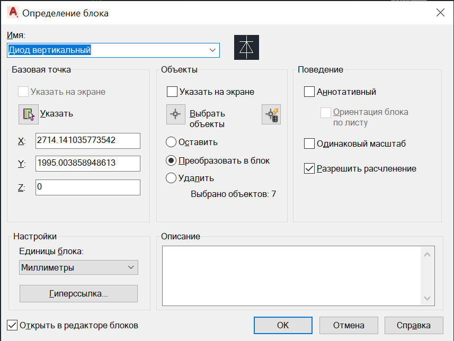Click the X coordinate input field

tap(88, 141)
